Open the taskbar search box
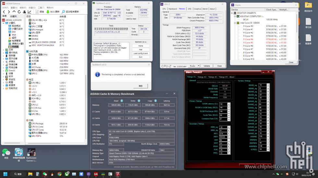 (x=18, y=174)
